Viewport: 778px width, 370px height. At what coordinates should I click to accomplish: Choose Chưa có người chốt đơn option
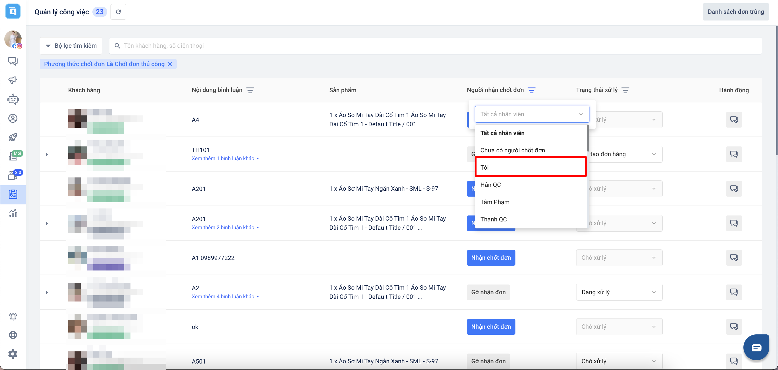512,150
